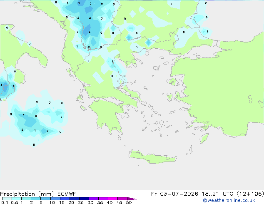Viewport: 264px width, 204px height.
Task: Click the '18..21 UTC' time text
Action: tap(217, 194)
